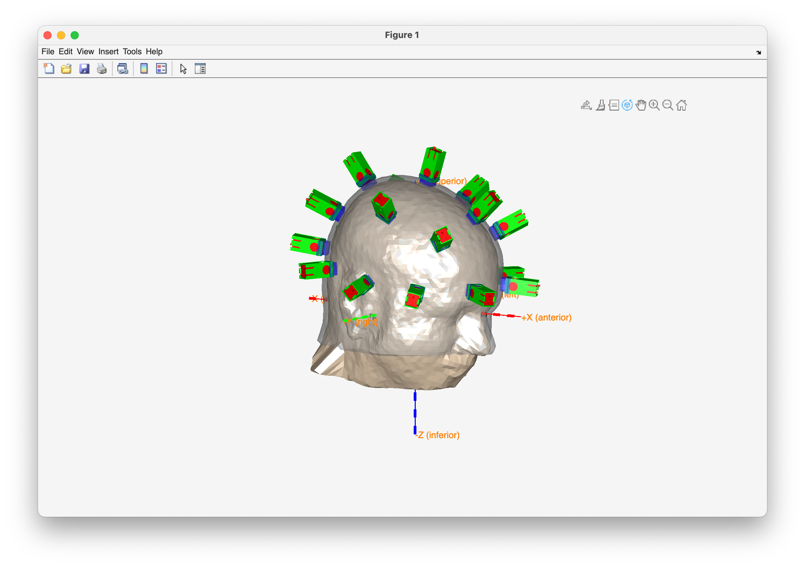Click the Link Plot toolbar icon
Screen dimensions: 805x567
click(x=123, y=69)
